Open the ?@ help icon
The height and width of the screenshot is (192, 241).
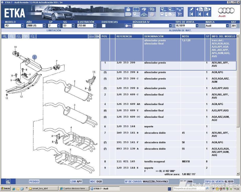point(152,9)
